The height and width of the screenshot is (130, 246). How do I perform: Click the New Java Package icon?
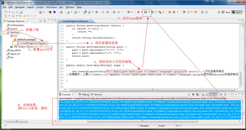click(x=170, y=12)
